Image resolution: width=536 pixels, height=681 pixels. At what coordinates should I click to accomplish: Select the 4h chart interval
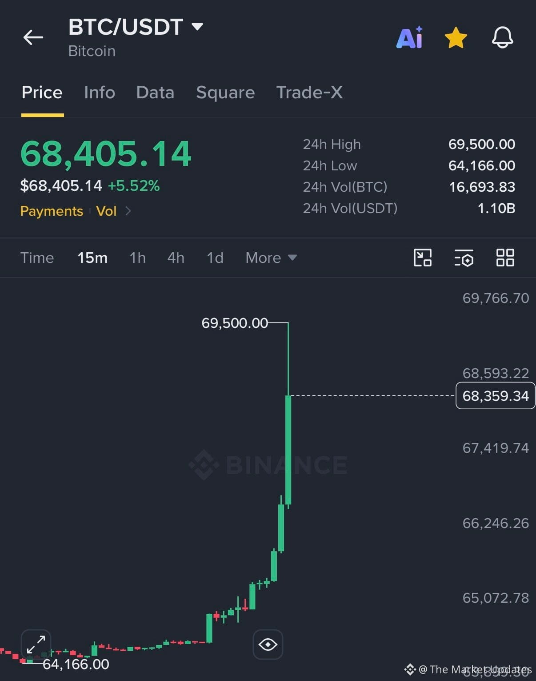pyautogui.click(x=176, y=258)
